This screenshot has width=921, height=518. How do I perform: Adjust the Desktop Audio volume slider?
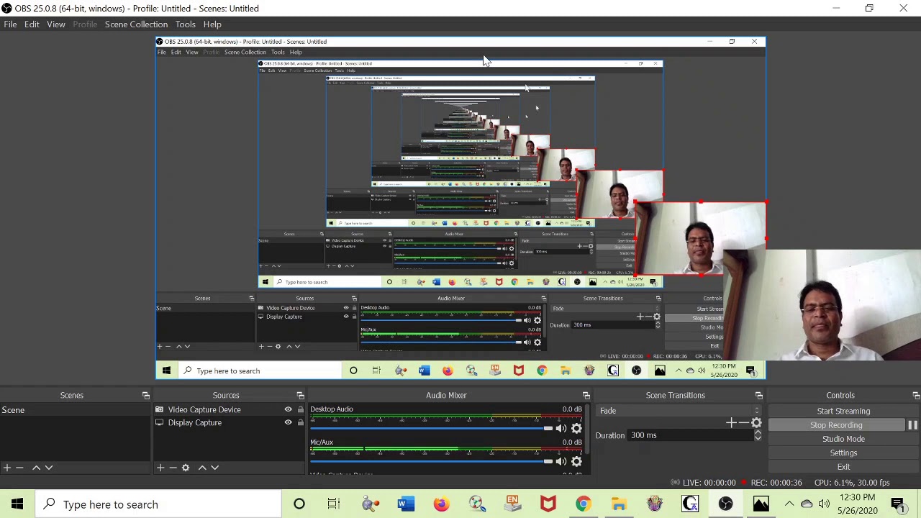(x=432, y=429)
